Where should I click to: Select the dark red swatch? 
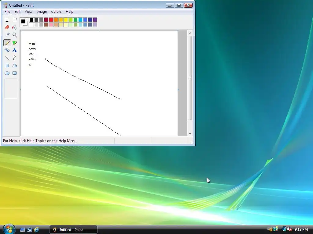46,20
